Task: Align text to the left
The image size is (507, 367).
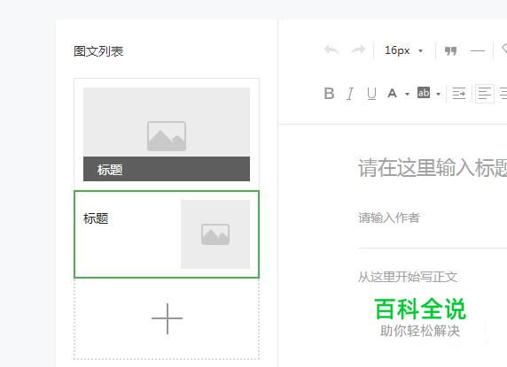Action: click(x=484, y=94)
